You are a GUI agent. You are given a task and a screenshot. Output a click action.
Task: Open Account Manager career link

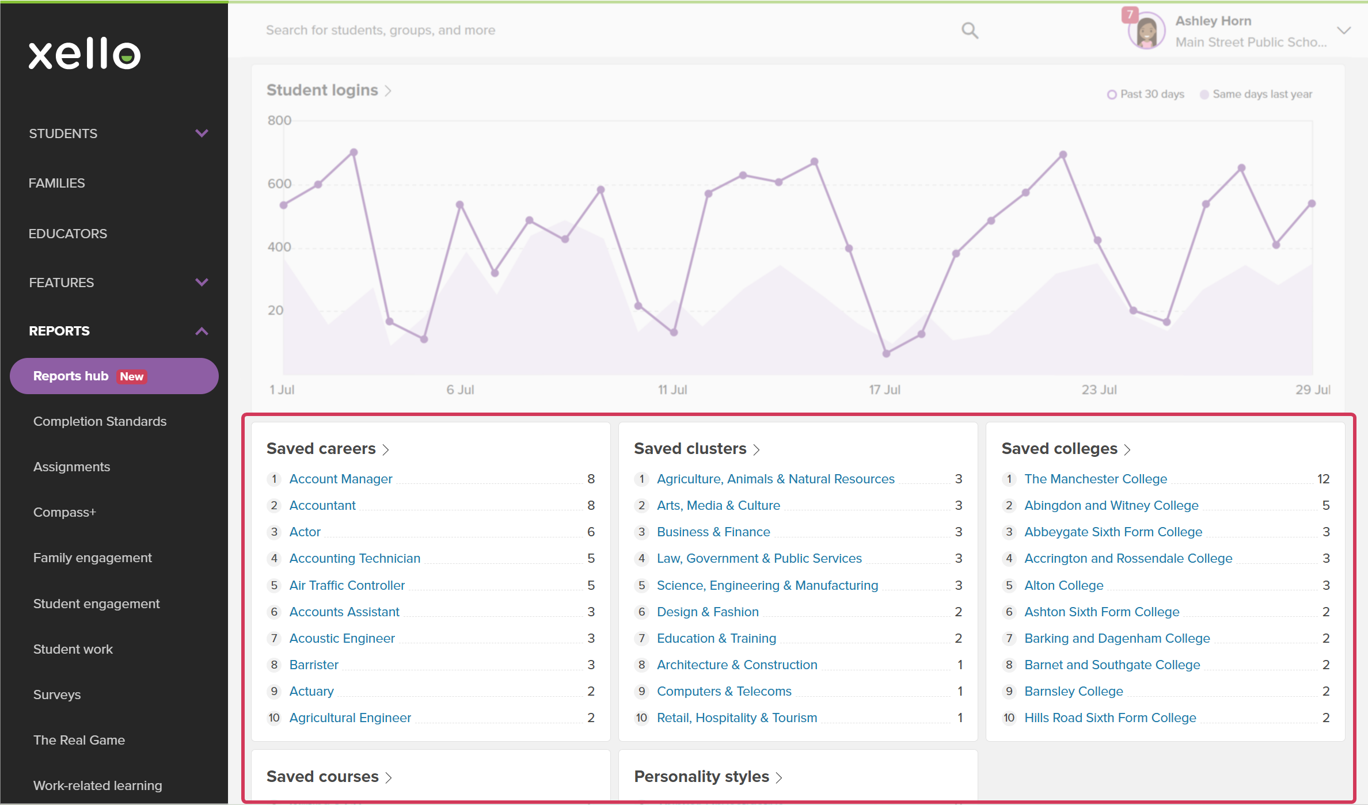point(341,479)
